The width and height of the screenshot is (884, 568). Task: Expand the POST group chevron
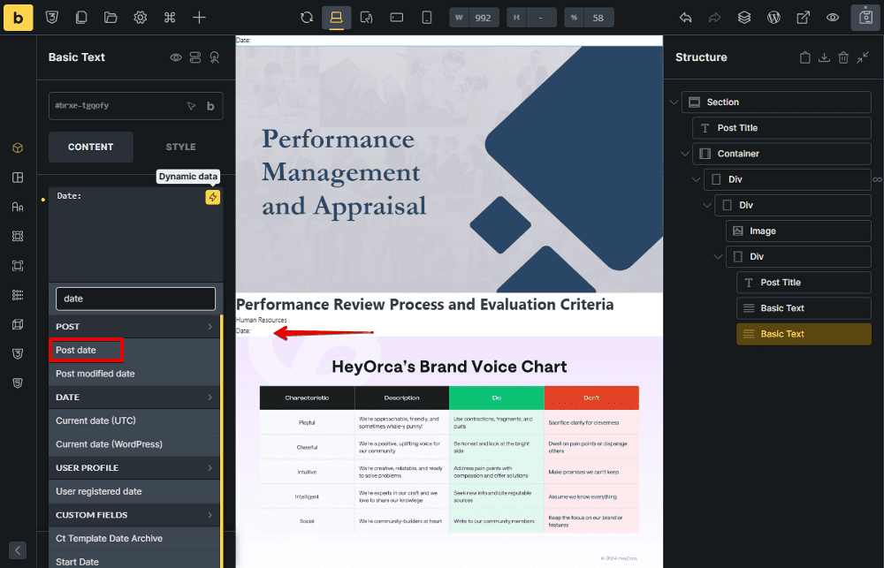coord(210,327)
